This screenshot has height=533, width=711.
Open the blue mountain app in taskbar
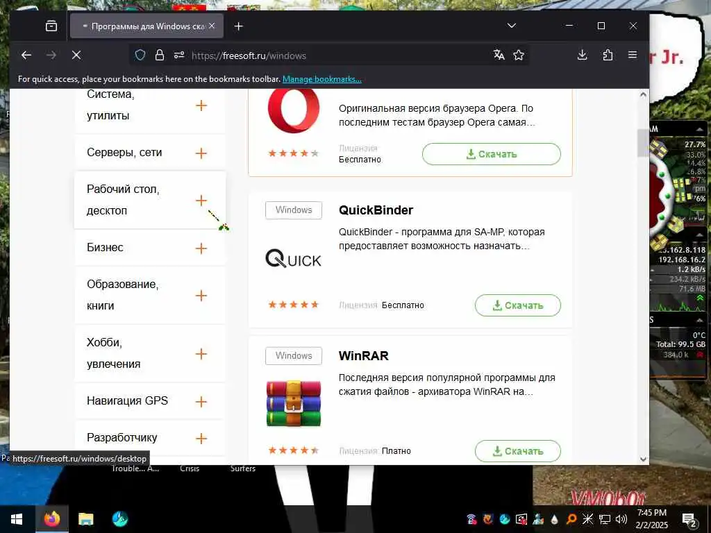coord(119,519)
